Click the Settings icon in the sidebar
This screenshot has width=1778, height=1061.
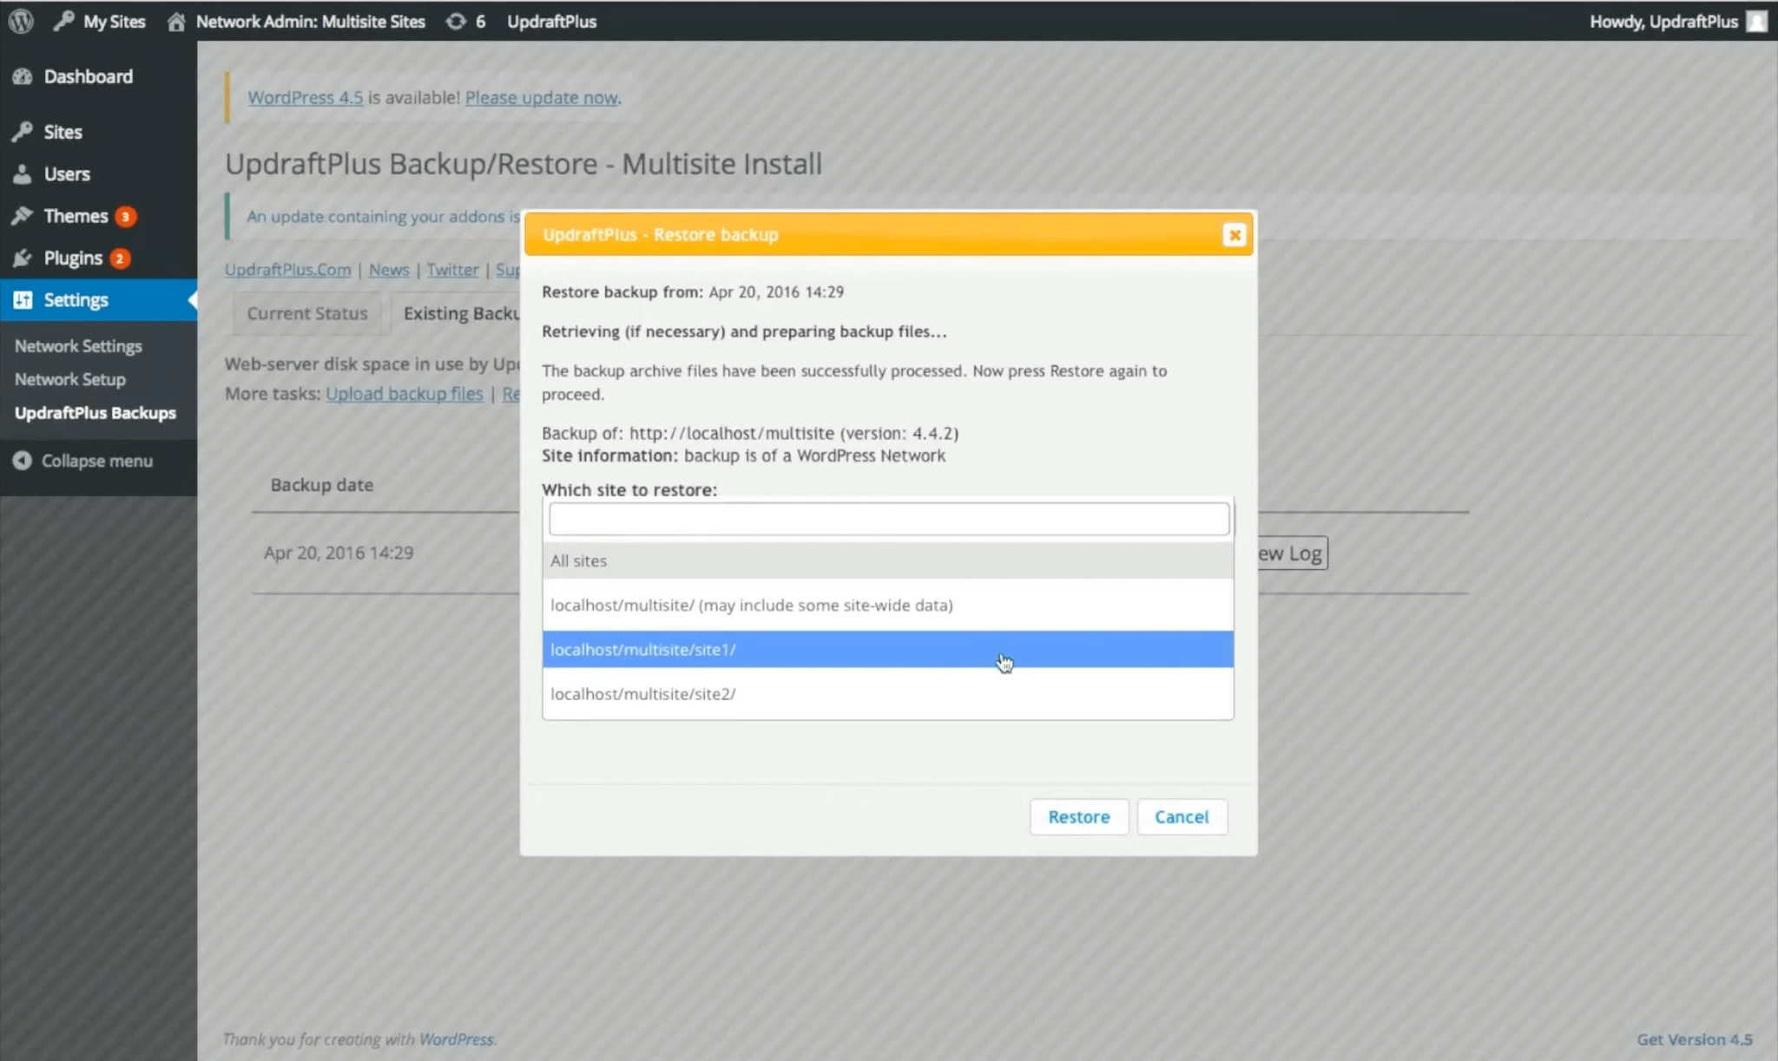tap(23, 299)
